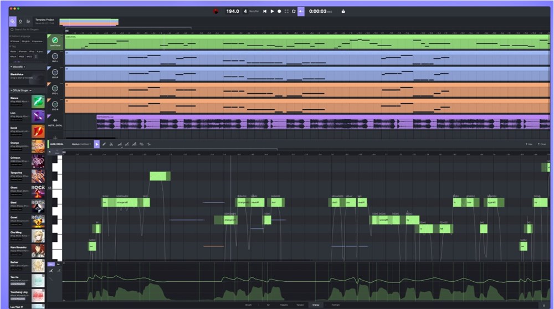This screenshot has height=309, width=554.
Task: Click the horizontal scrollbar above the piano roll
Action: click(170, 149)
